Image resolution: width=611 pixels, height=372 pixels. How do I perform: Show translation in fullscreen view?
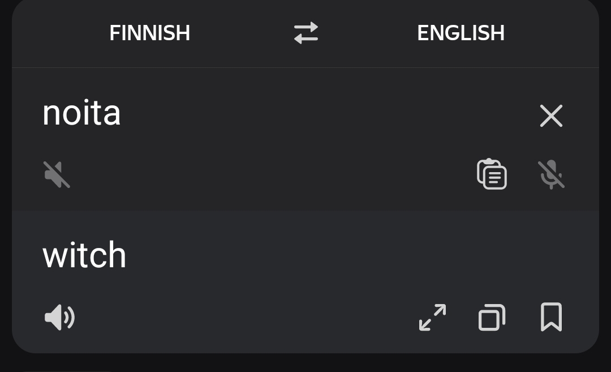click(x=432, y=318)
